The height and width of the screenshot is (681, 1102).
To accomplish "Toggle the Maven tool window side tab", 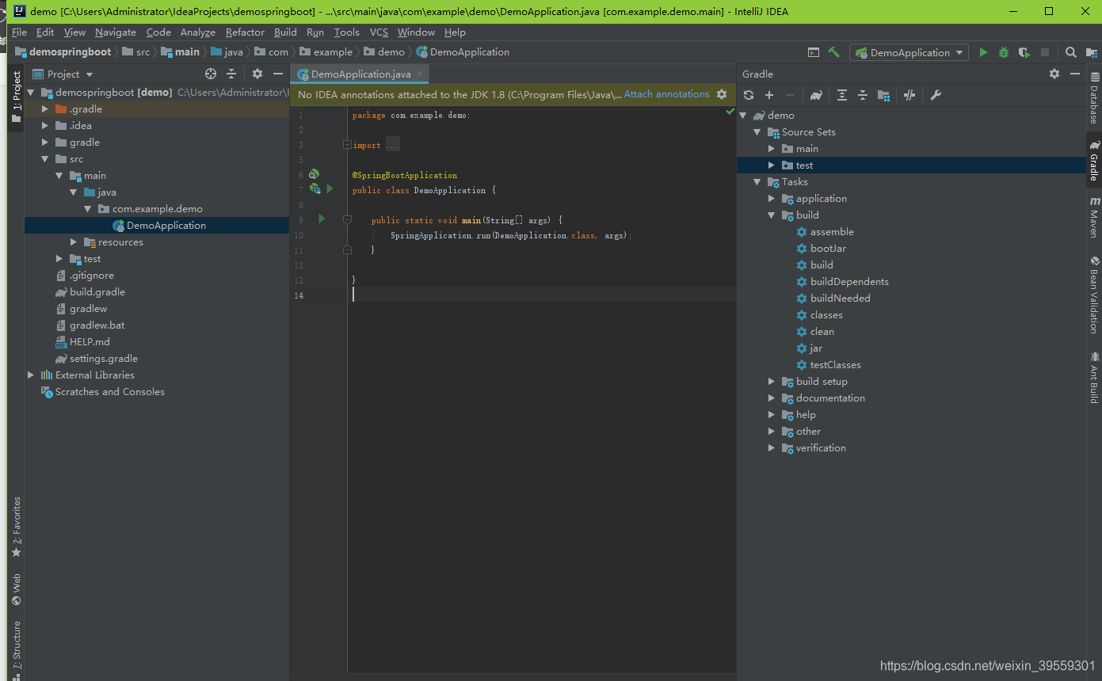I will [x=1094, y=217].
